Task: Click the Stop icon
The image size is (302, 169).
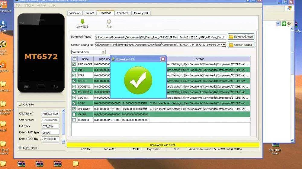Action: pyautogui.click(x=109, y=22)
